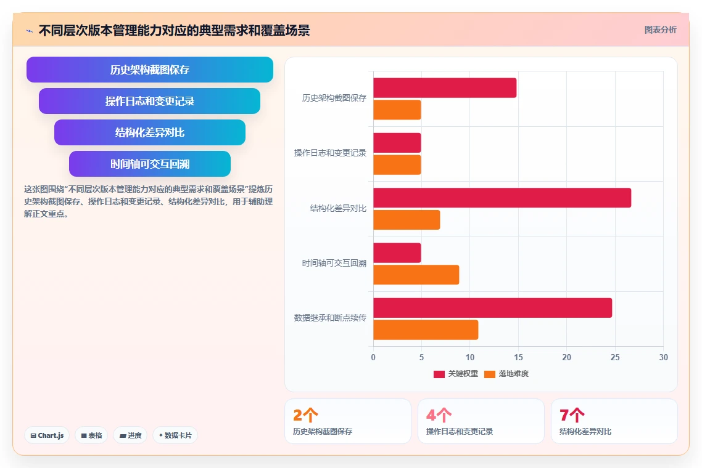702x468 pixels.
Task: Click the x-axis tick label 30
Action: pyautogui.click(x=663, y=357)
